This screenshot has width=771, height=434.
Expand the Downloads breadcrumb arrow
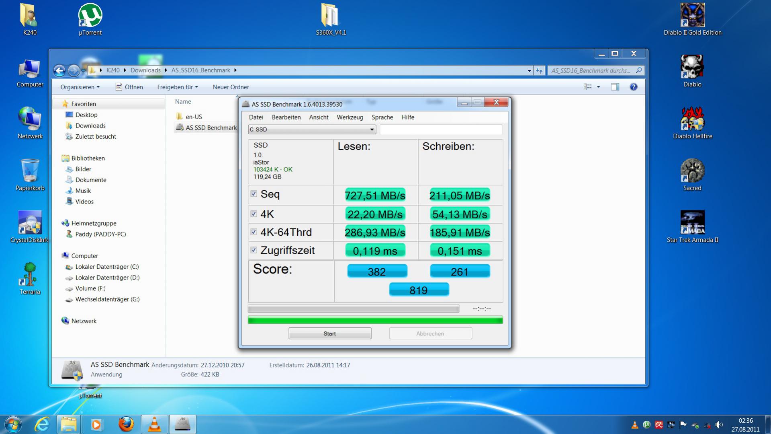click(166, 70)
